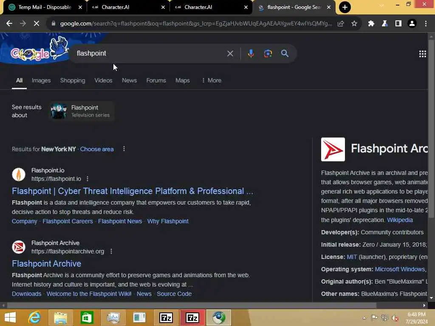The width and height of the screenshot is (435, 326).
Task: Click the volume icon in system tray
Action: tap(395, 318)
